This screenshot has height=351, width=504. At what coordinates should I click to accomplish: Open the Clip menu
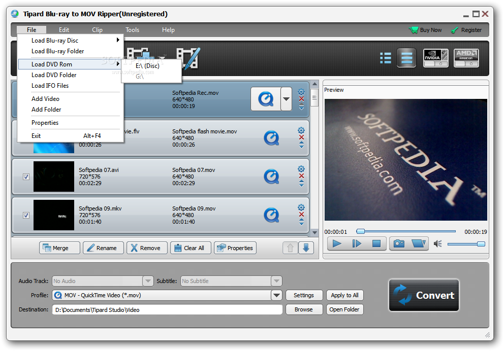pyautogui.click(x=97, y=30)
